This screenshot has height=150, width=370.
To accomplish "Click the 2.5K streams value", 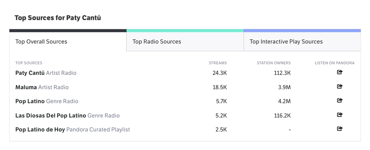I will pos(221,130).
